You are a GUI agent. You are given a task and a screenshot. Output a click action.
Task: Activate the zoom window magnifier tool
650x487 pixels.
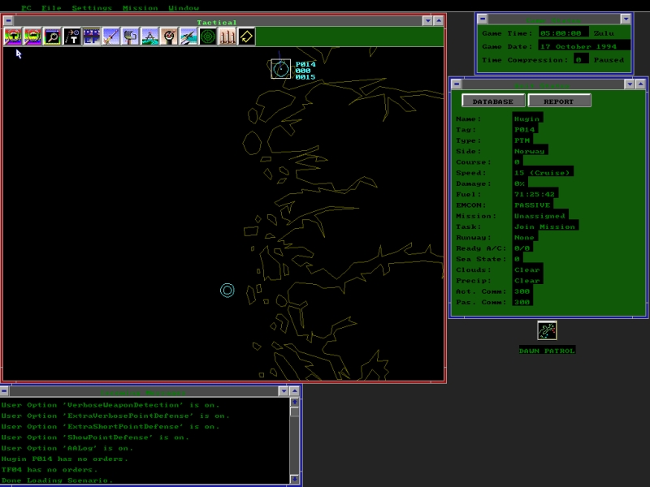tap(52, 37)
